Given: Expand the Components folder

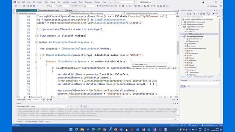Looking at the screenshot, I should pos(184,53).
